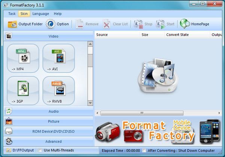The height and width of the screenshot is (157, 225).
Task: Enable After Converting Shut Down Computer checkbox
Action: pos(144,150)
